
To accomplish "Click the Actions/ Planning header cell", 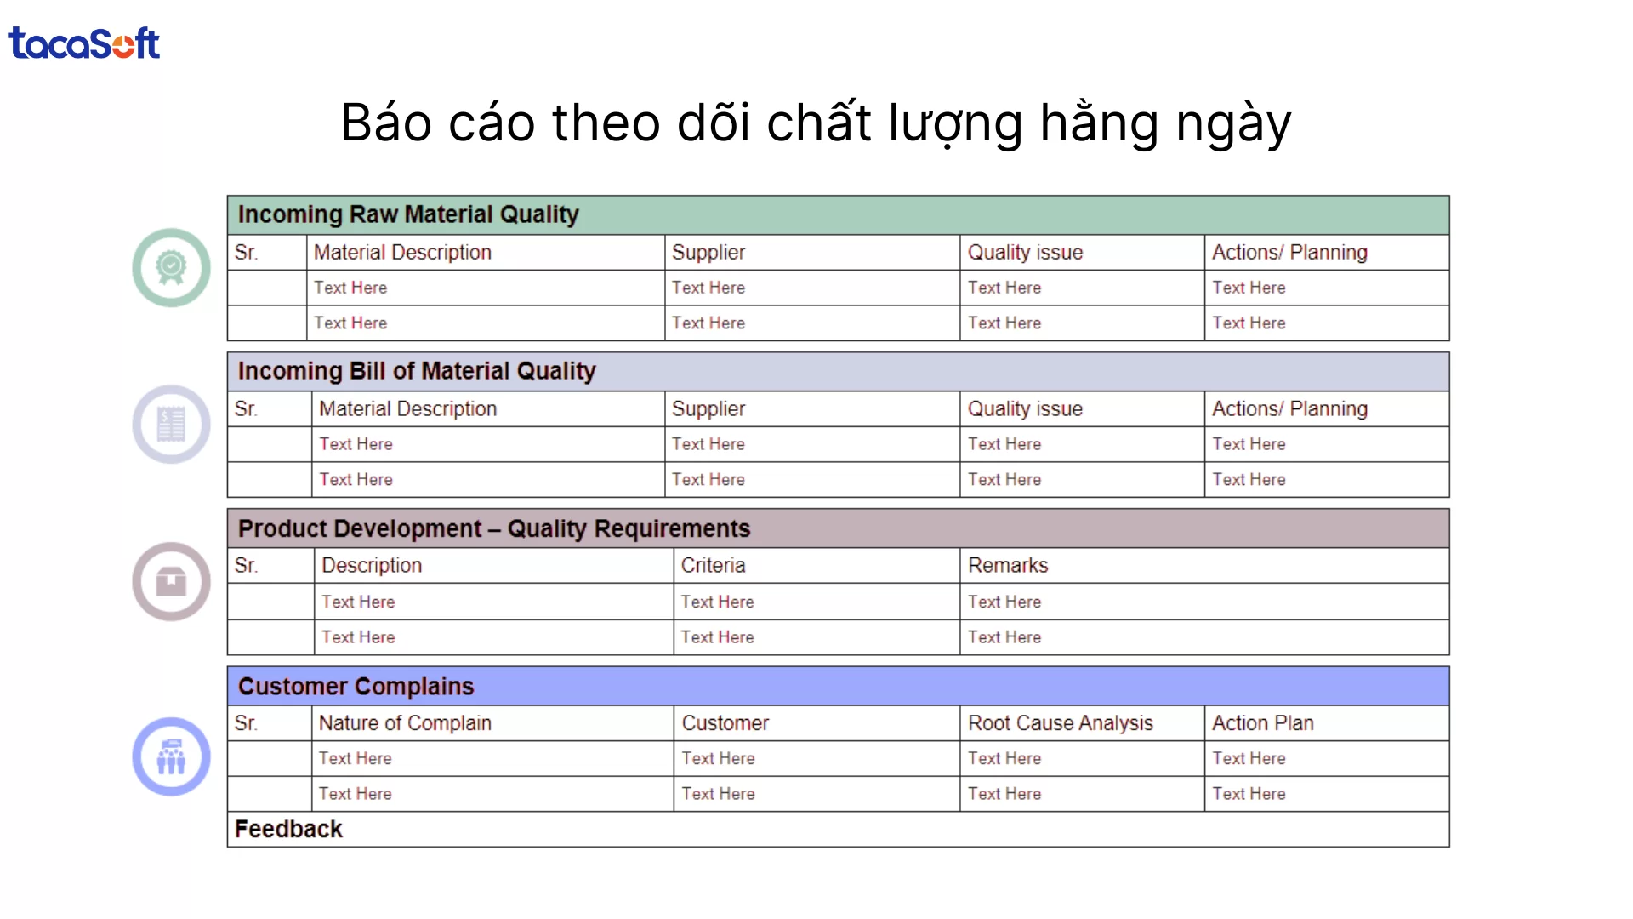I will [x=1290, y=252].
